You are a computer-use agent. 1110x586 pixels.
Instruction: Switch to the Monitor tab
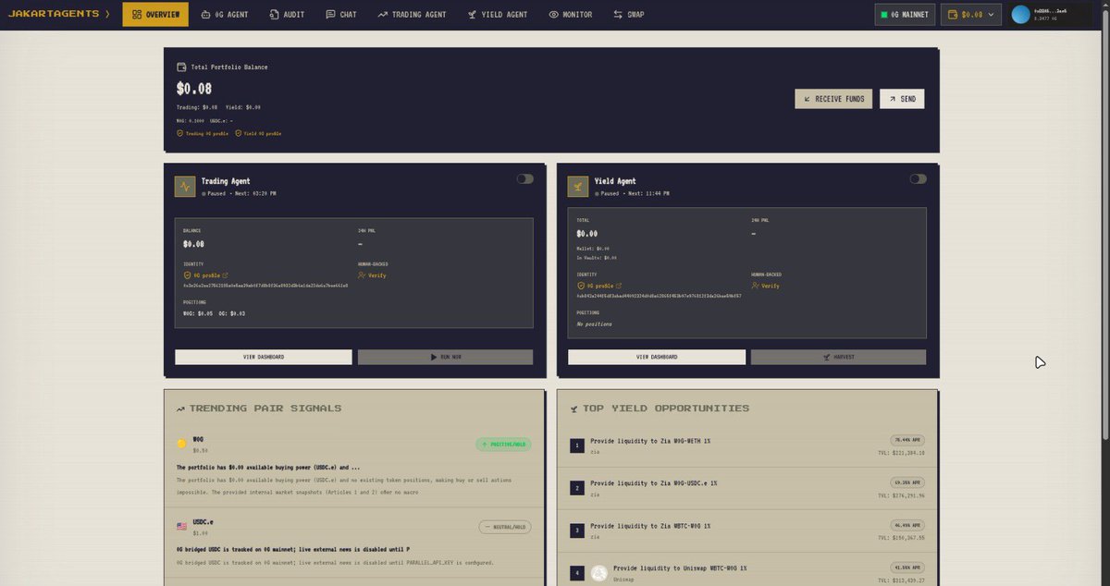[570, 15]
